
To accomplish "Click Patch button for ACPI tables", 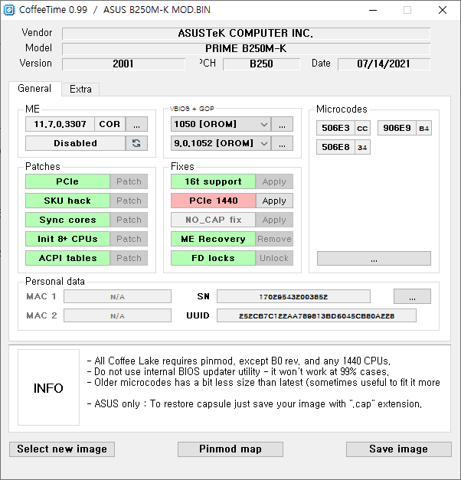I will (129, 258).
